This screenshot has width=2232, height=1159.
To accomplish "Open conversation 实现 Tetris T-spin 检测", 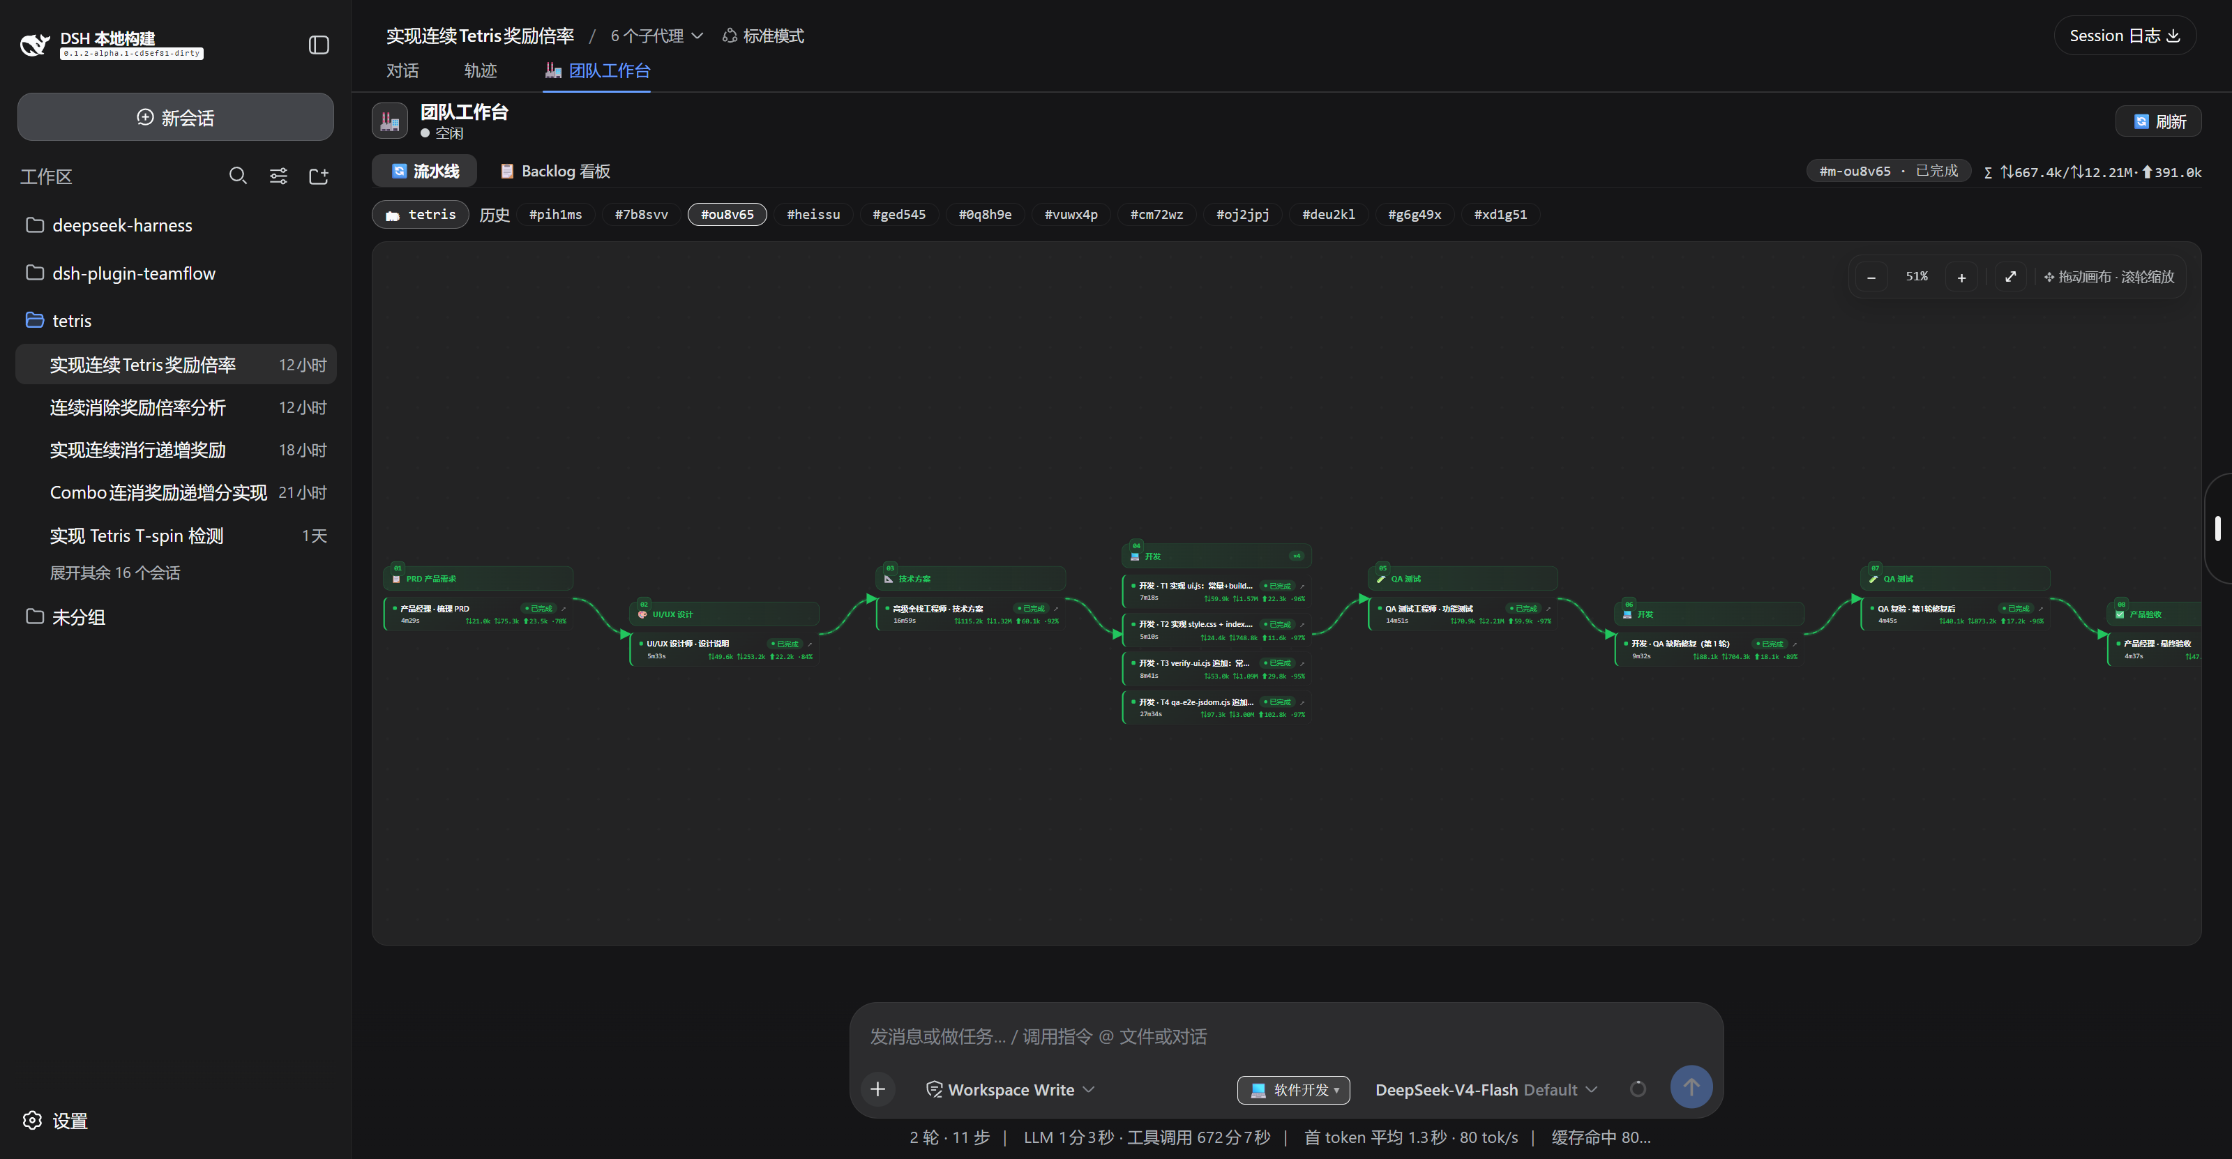I will point(175,536).
